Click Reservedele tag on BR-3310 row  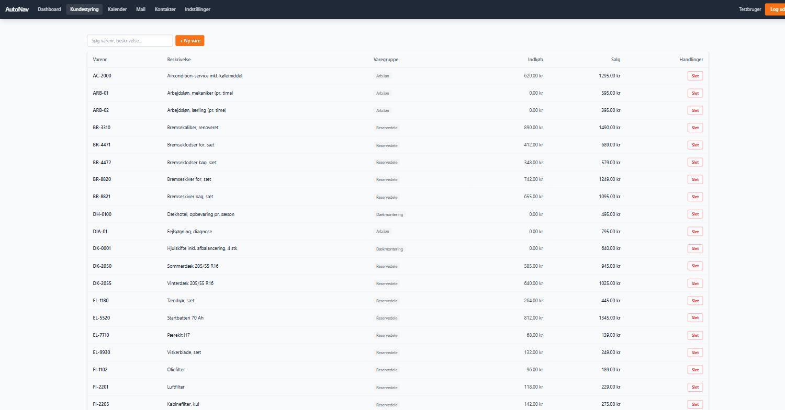pyautogui.click(x=387, y=128)
